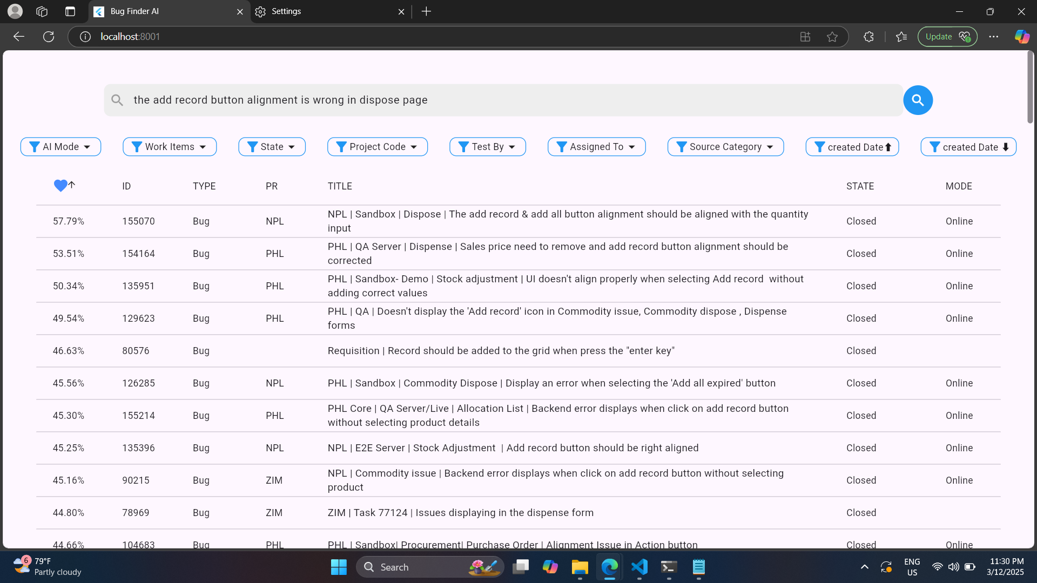Expand the Project Code dropdown
Viewport: 1037px width, 583px height.
[377, 147]
